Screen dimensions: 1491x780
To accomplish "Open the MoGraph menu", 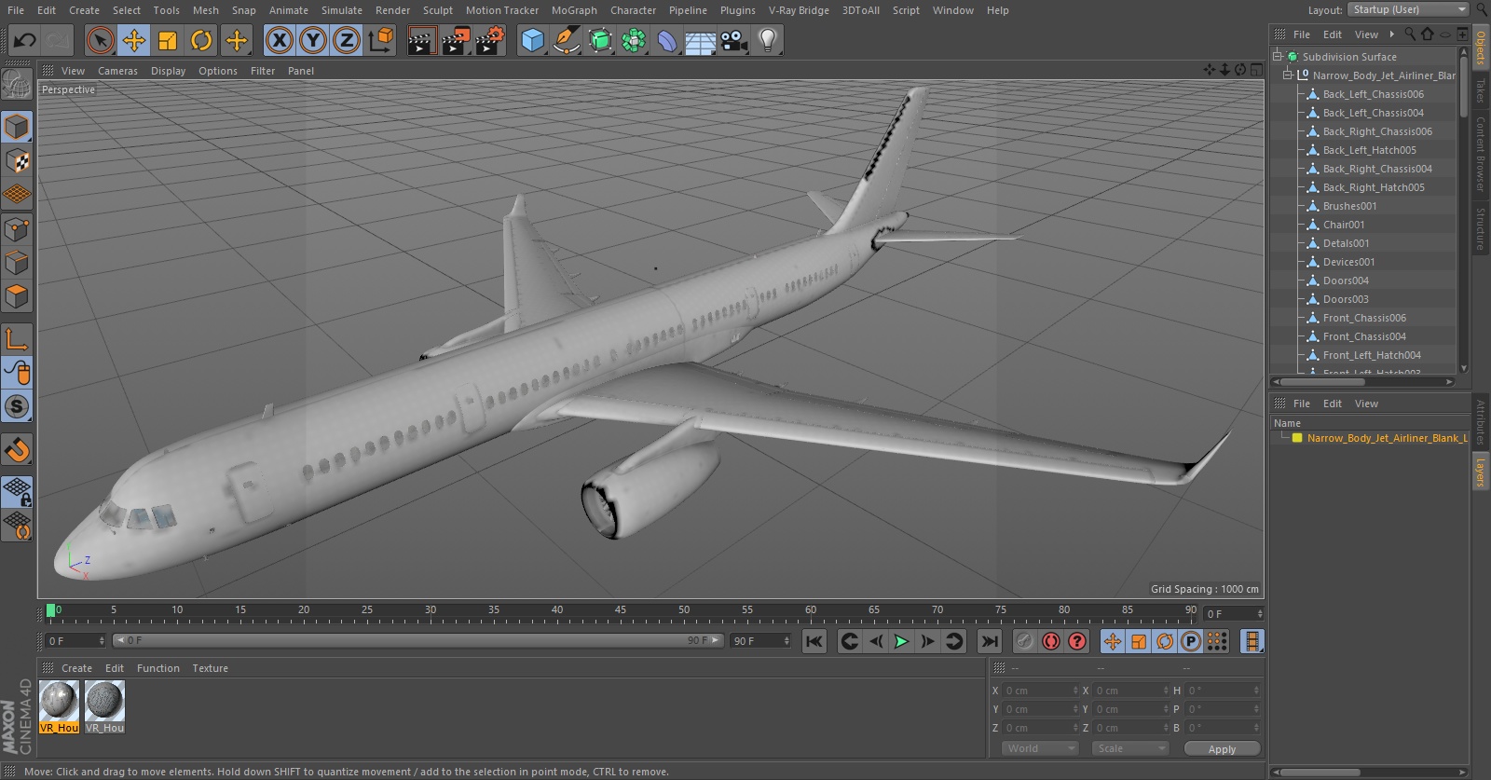I will pyautogui.click(x=574, y=10).
